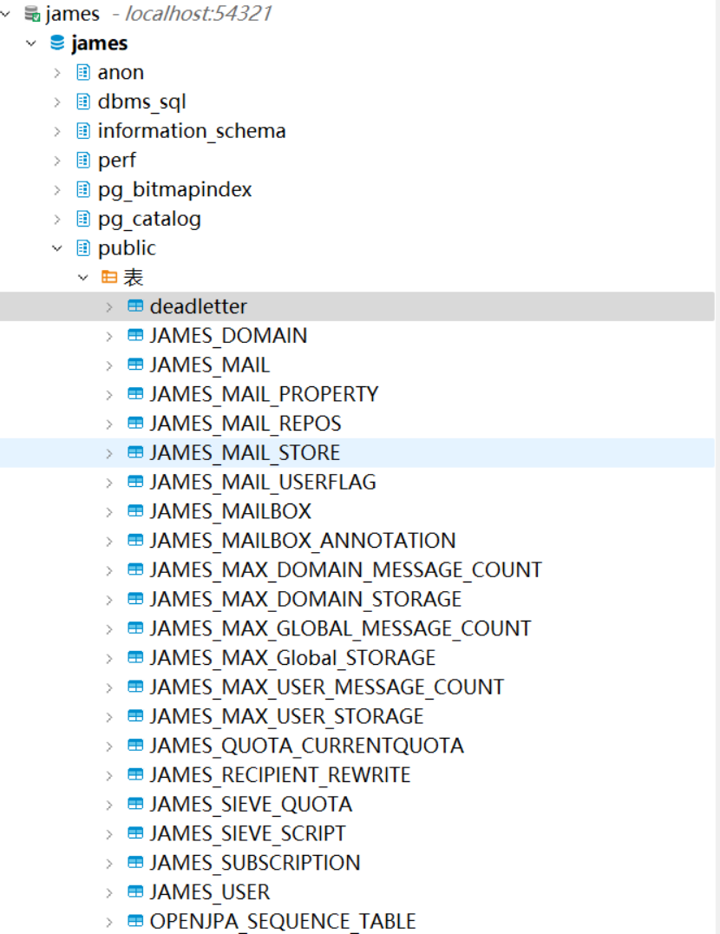Click the pg_catalog schema icon
The image size is (720, 934).
click(83, 219)
